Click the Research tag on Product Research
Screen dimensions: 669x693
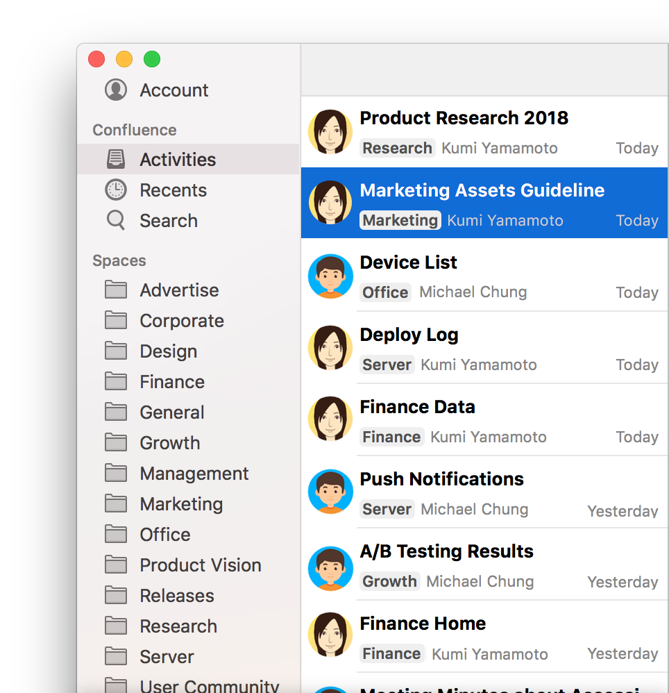coord(397,148)
